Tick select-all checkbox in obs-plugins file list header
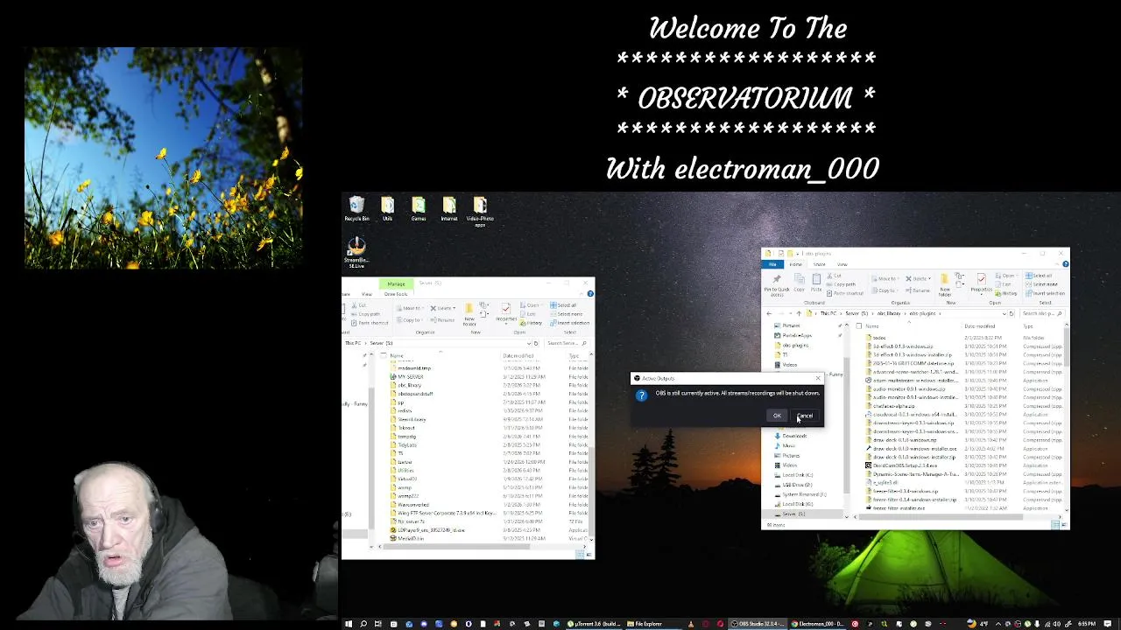Screen dimensions: 1121x630 click(x=859, y=326)
